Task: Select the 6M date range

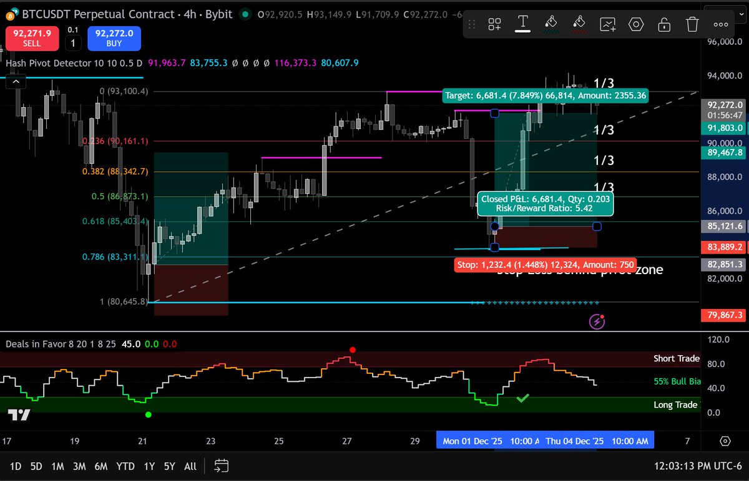Action: pyautogui.click(x=100, y=466)
